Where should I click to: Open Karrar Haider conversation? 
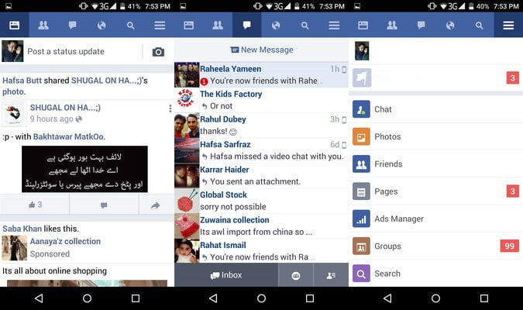pyautogui.click(x=262, y=175)
